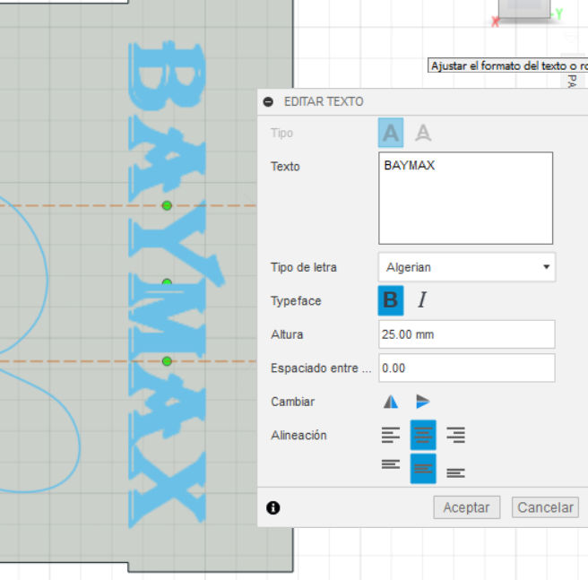Dismiss dialog with Cancelar button

pos(545,507)
